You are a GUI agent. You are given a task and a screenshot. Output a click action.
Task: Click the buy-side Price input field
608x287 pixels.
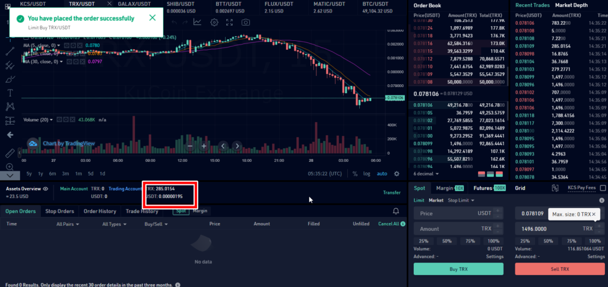pyautogui.click(x=451, y=213)
